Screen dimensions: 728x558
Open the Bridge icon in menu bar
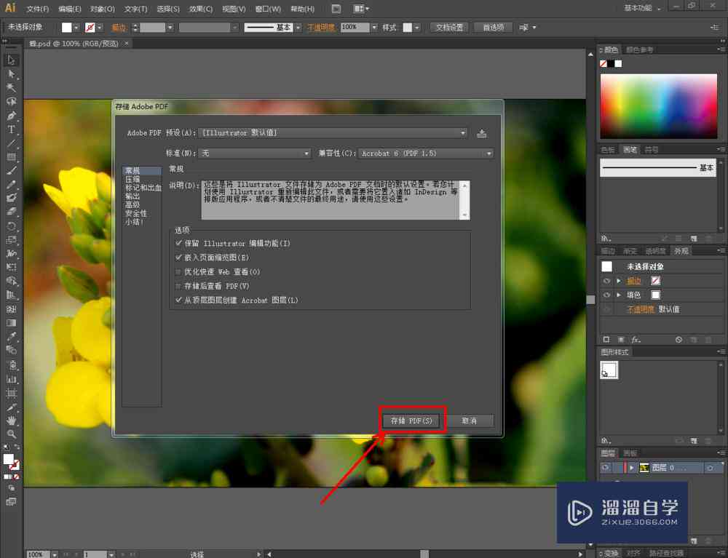tap(336, 9)
